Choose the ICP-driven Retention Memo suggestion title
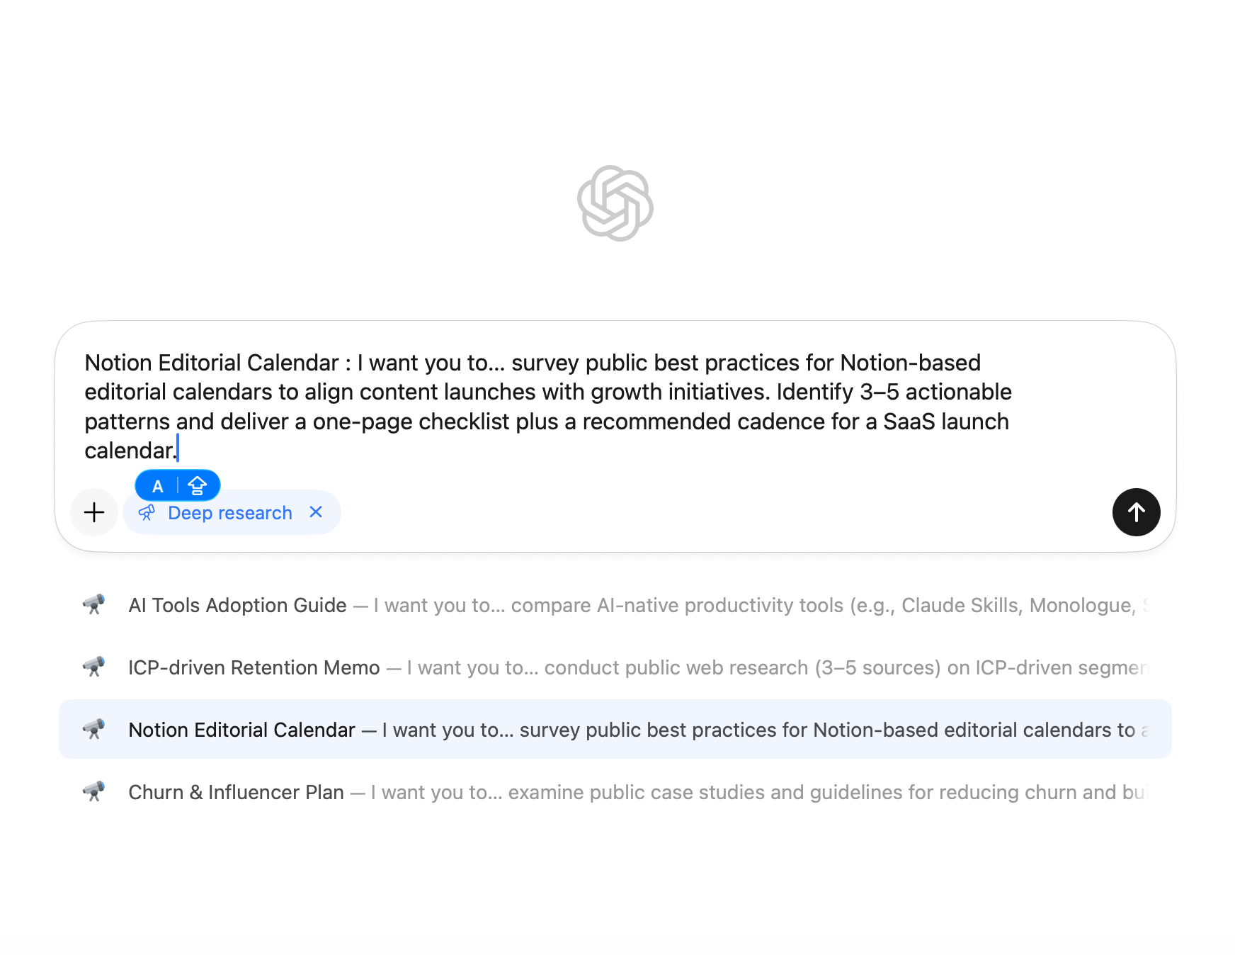1235x955 pixels. pos(254,668)
